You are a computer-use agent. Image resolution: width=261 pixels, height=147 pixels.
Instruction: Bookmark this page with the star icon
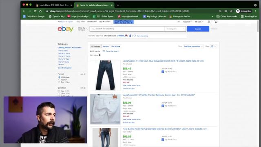[231, 11]
